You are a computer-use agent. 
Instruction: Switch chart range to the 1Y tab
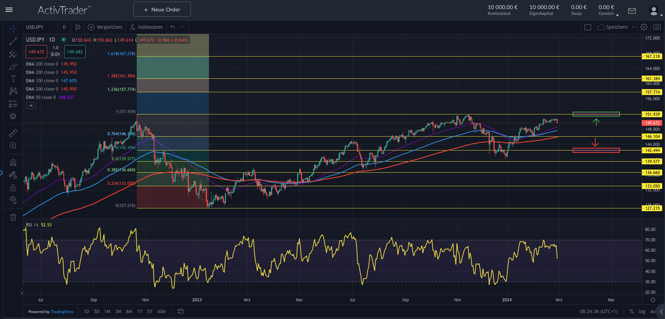[x=140, y=311]
